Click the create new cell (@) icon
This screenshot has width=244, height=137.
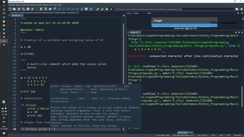point(32,9)
